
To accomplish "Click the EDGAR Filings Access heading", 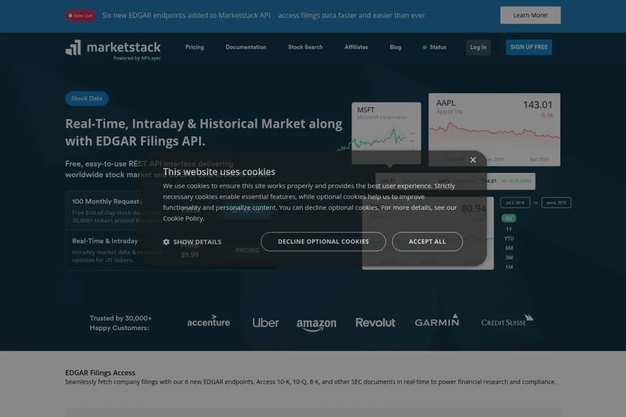I will (x=100, y=373).
